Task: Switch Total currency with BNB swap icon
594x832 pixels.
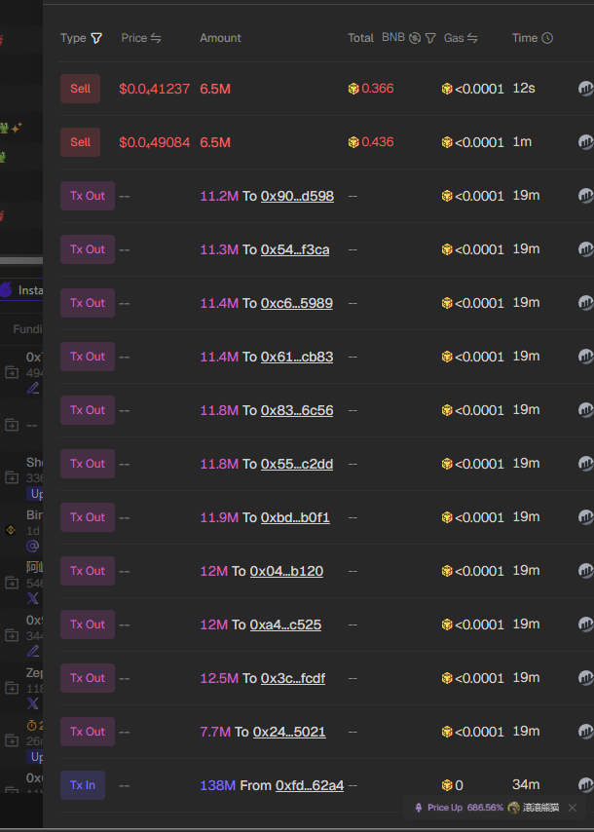Action: click(415, 38)
